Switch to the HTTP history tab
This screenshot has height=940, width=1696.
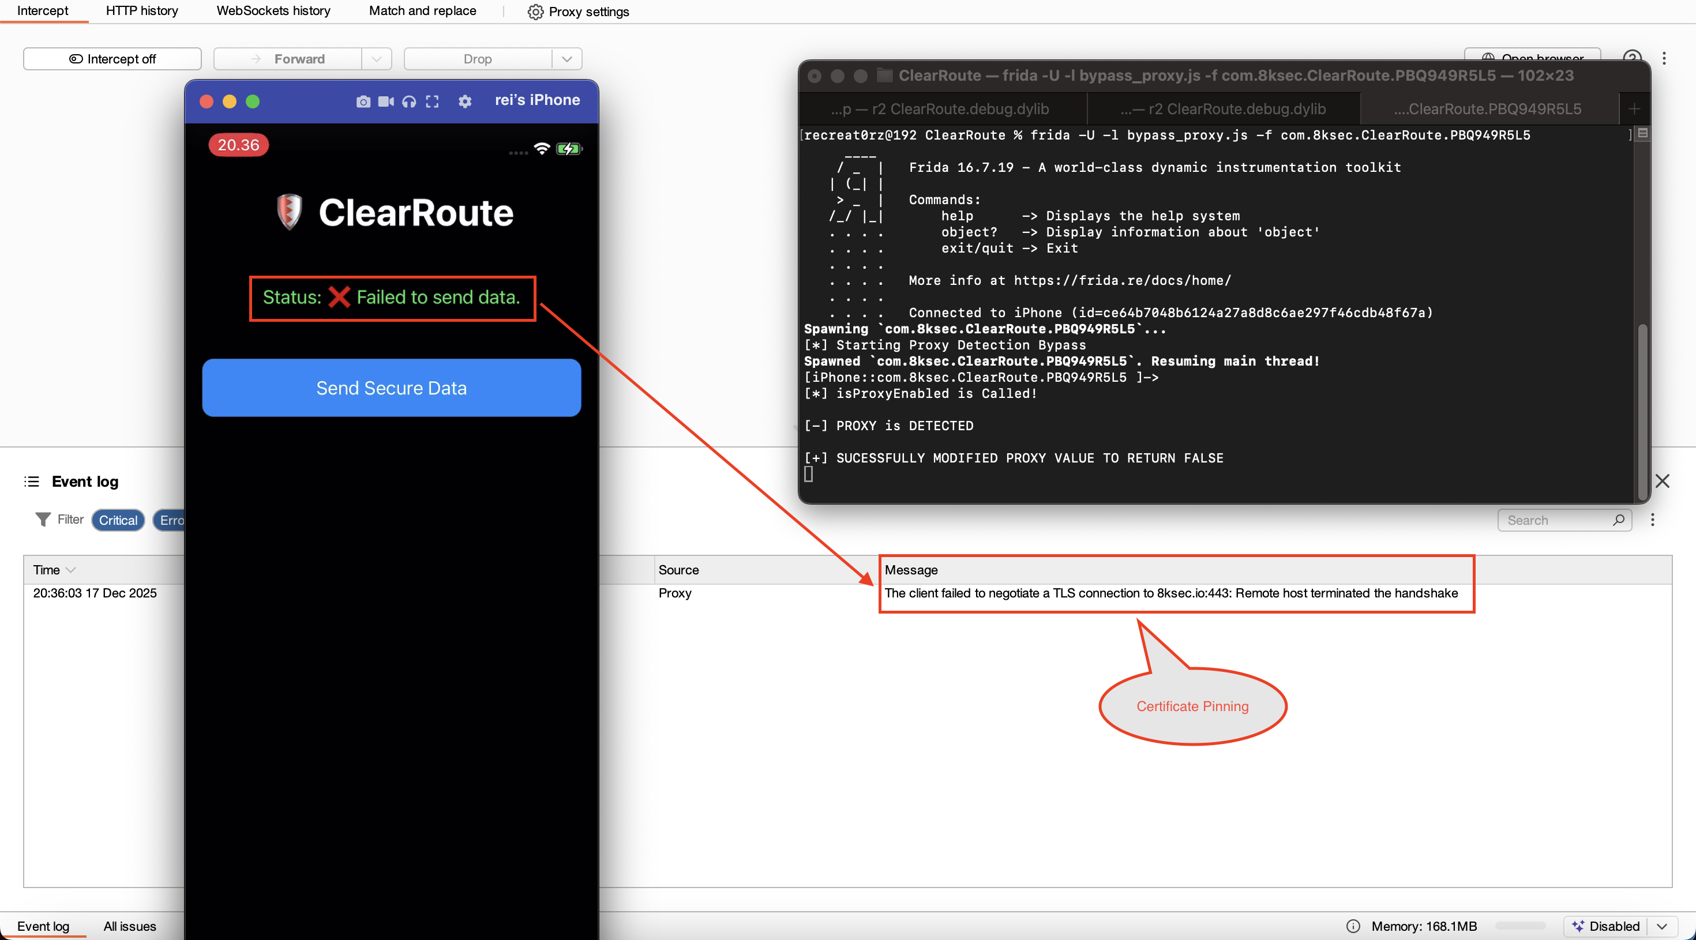(141, 11)
